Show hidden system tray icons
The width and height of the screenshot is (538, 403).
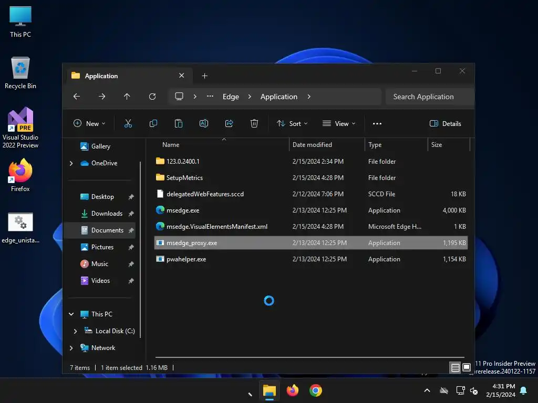[427, 390]
